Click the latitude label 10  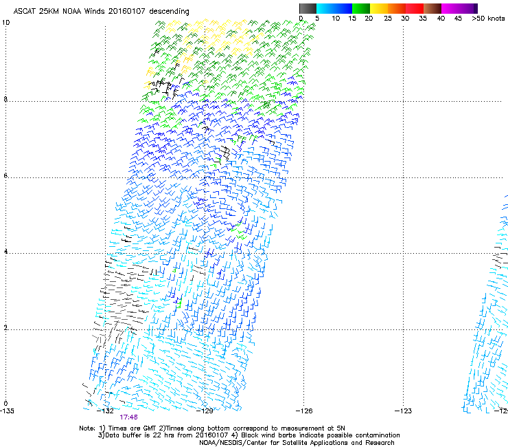tap(5, 23)
